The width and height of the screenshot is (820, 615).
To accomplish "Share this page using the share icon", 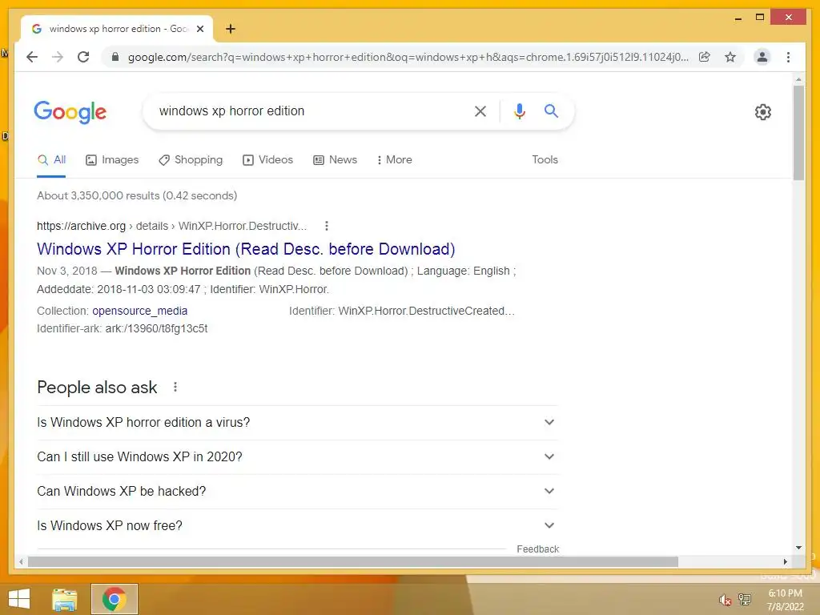I will pyautogui.click(x=705, y=57).
